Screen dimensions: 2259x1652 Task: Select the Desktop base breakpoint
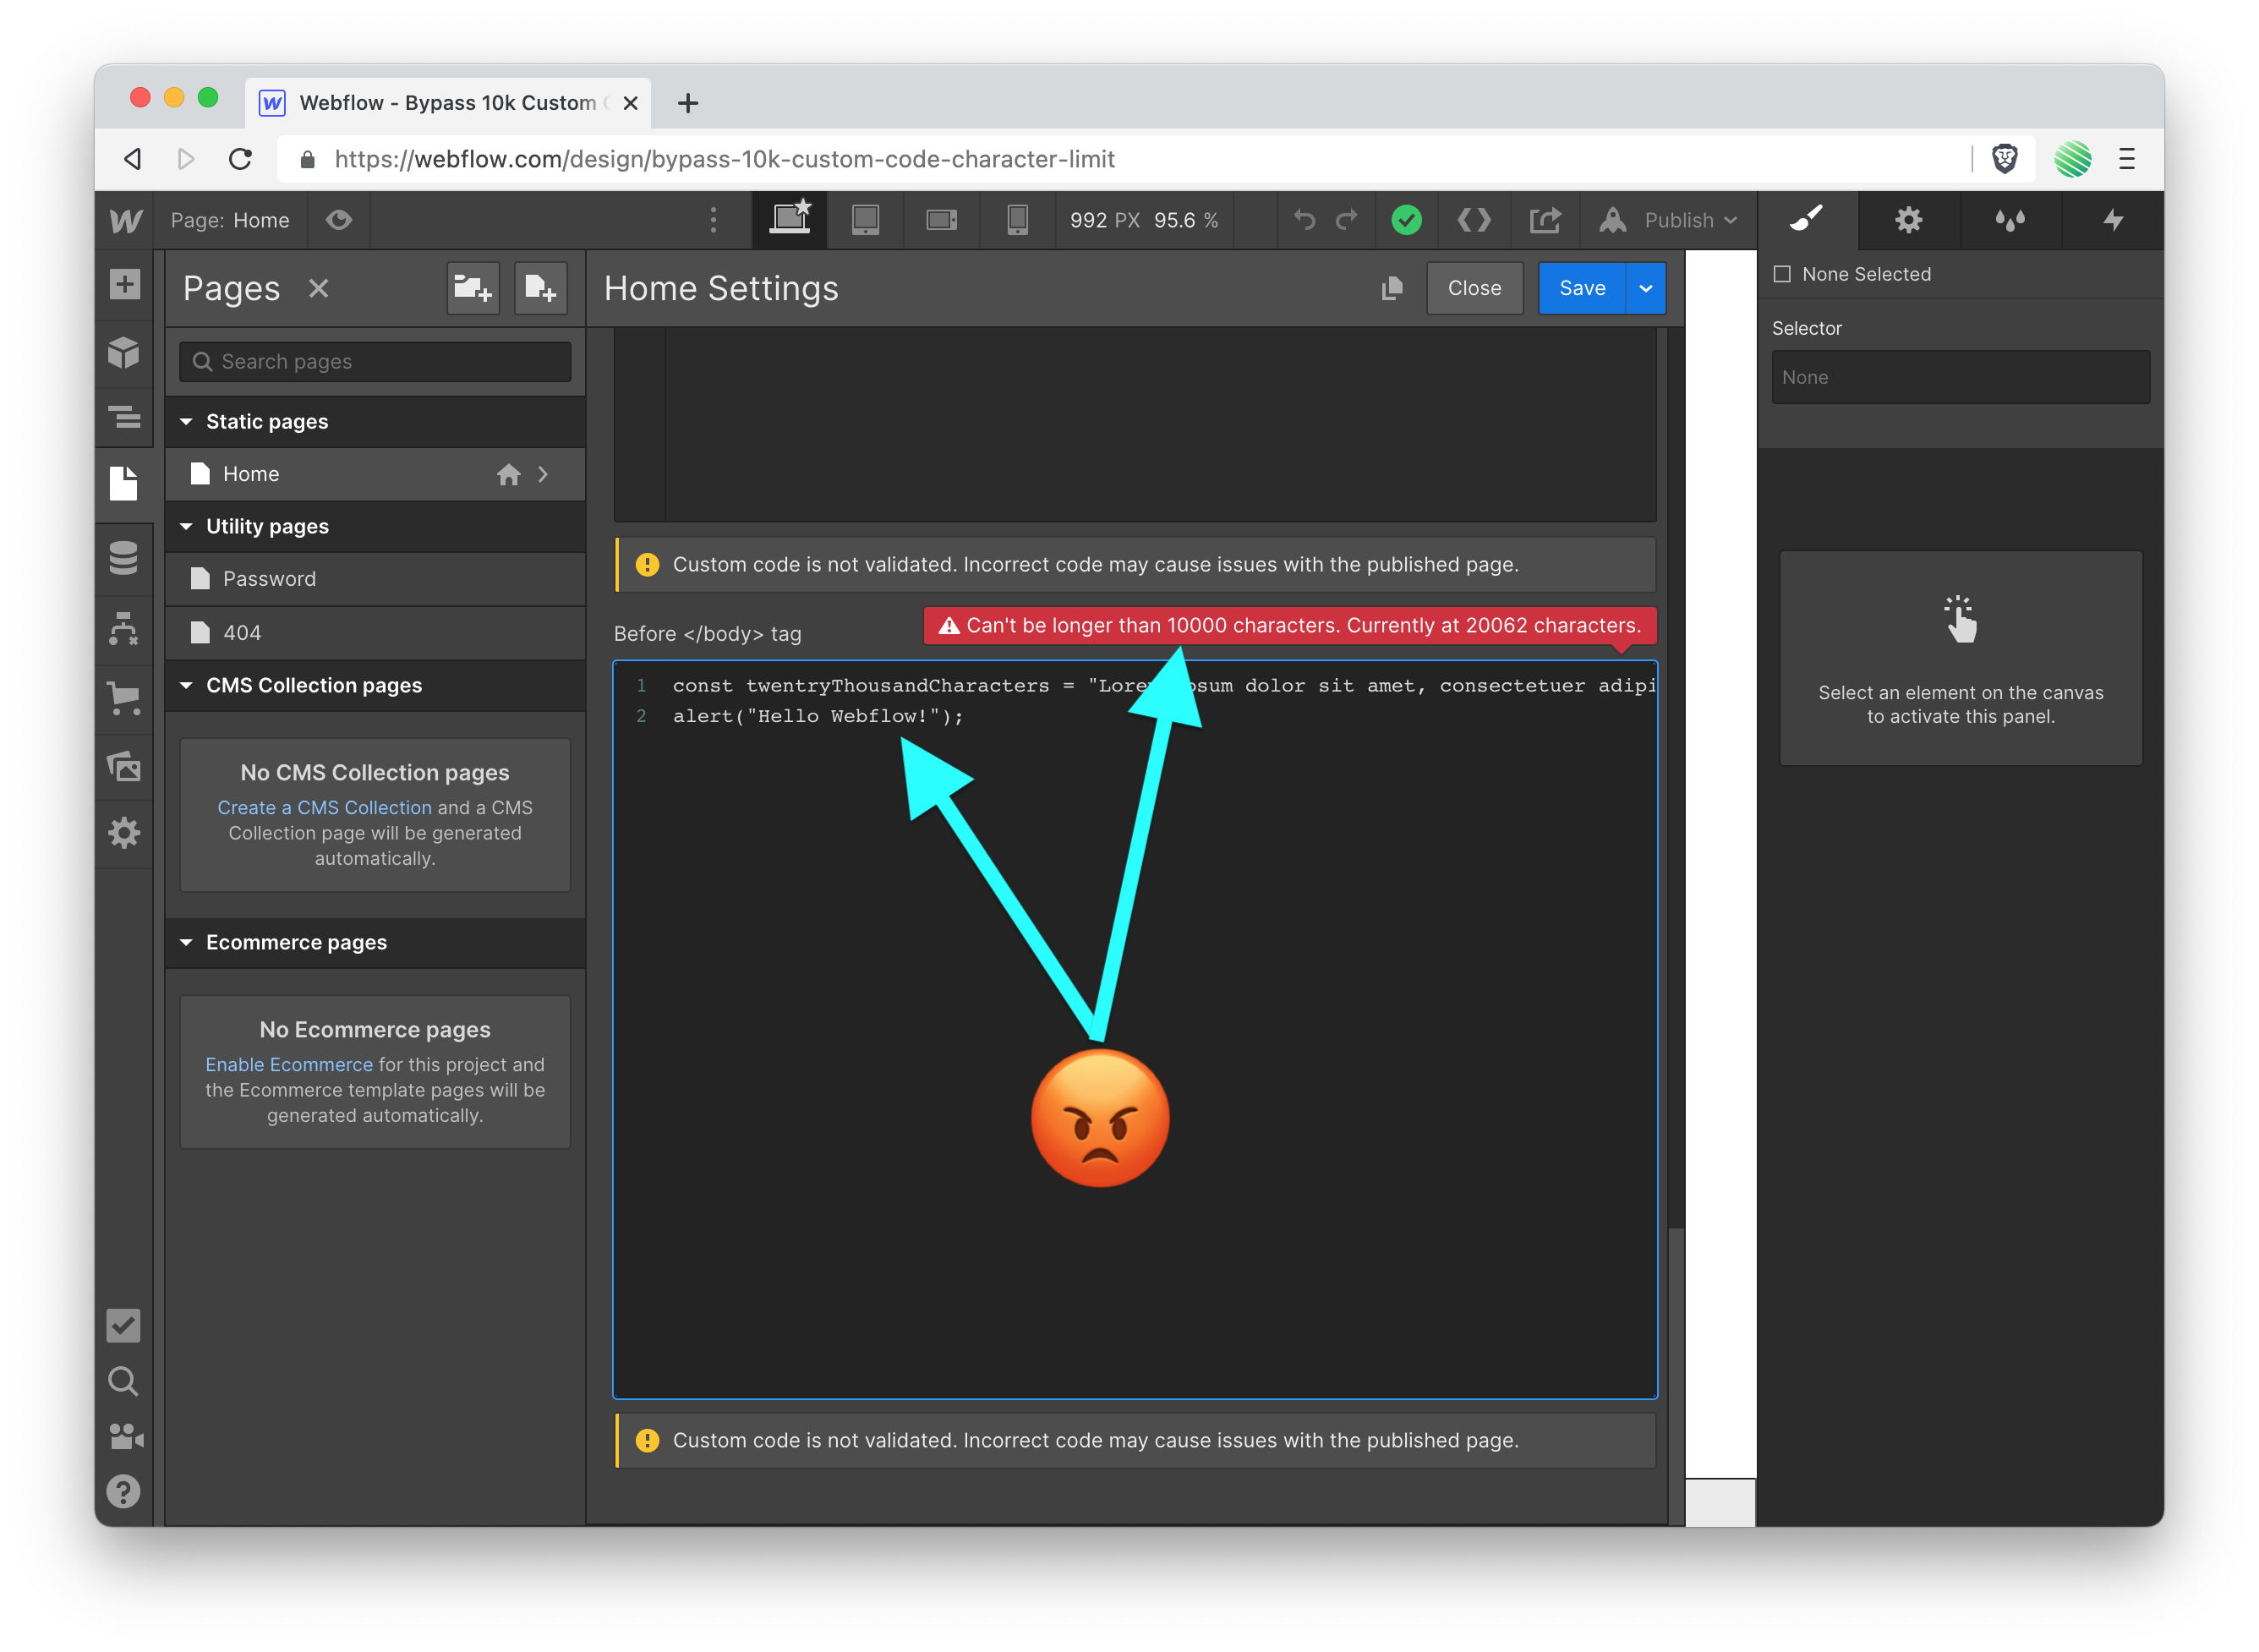[x=790, y=220]
